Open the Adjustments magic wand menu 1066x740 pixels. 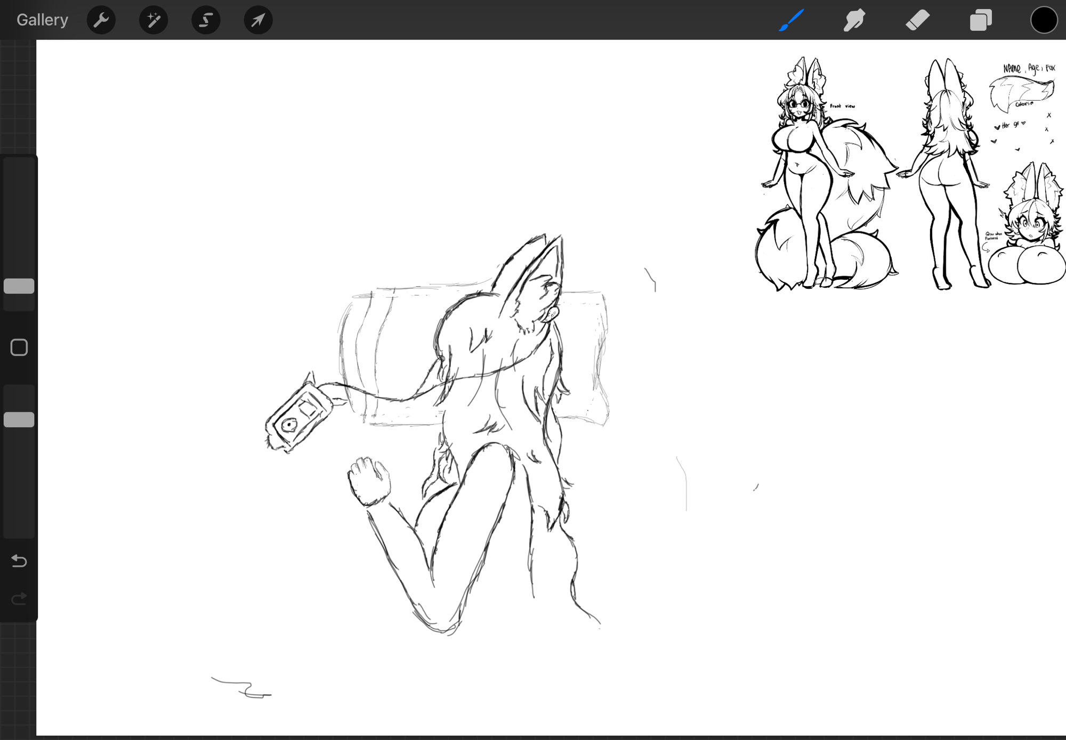[x=154, y=20]
